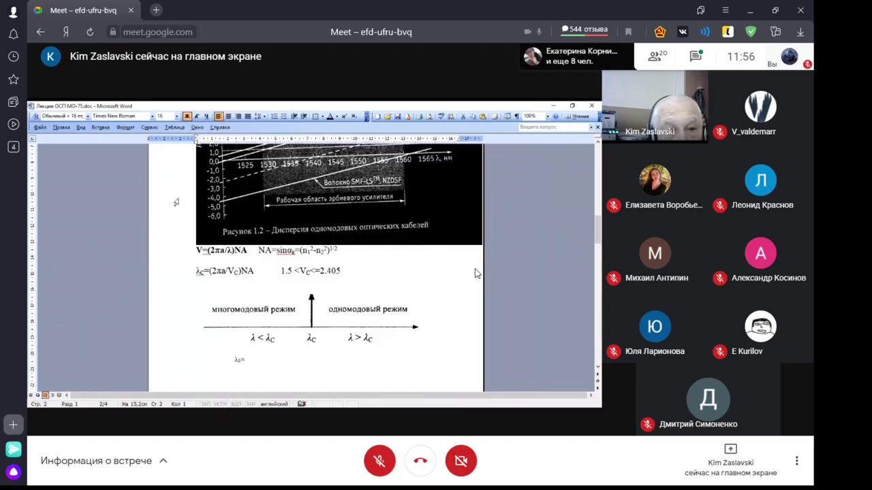Click bulleted list icon in Word
Screen dimensions: 872x490
pos(284,116)
